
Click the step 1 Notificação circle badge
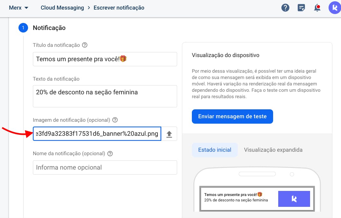tap(23, 28)
